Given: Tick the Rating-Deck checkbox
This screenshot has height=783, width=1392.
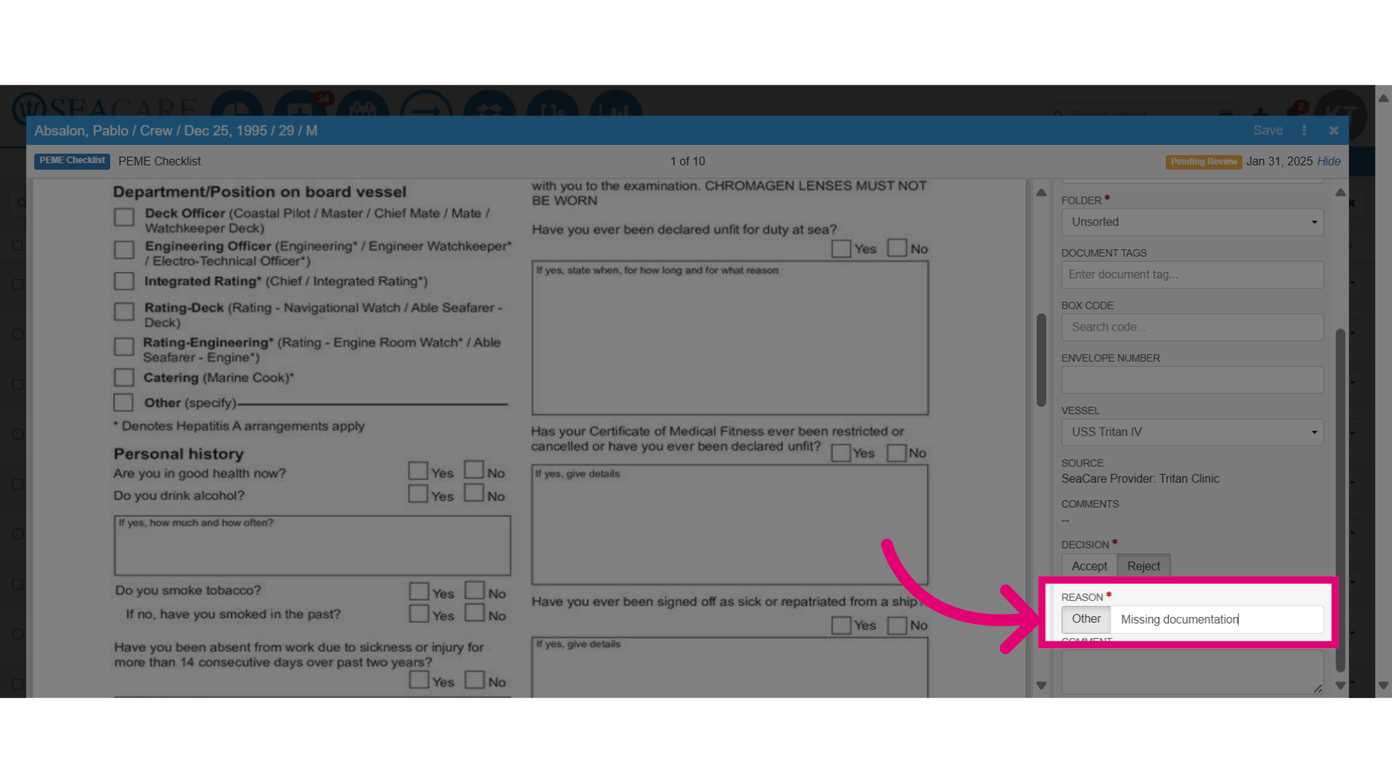Looking at the screenshot, I should (124, 312).
